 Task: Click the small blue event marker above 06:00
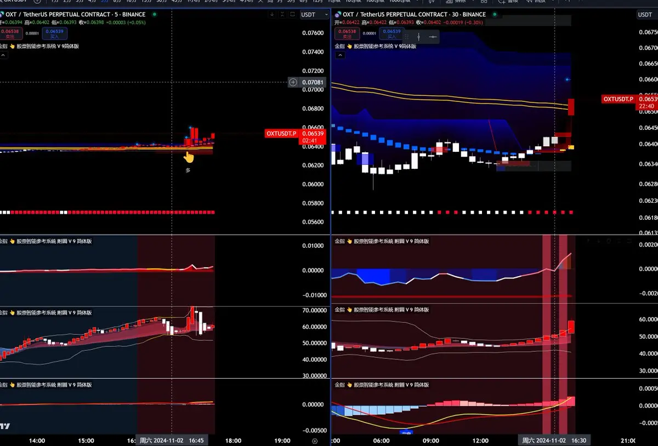point(406,432)
